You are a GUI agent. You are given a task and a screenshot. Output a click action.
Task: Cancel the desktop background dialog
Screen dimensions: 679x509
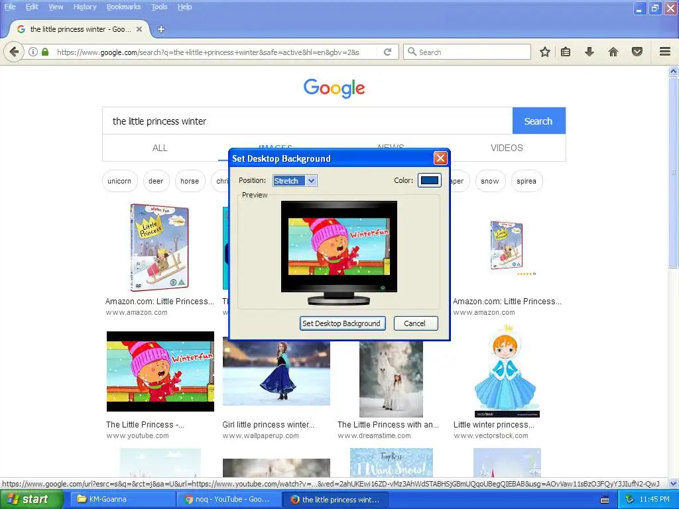[415, 323]
